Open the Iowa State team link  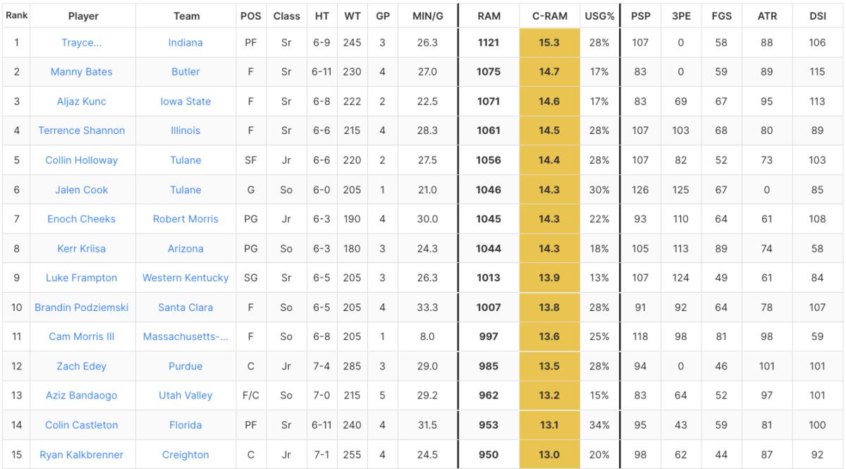(x=185, y=102)
